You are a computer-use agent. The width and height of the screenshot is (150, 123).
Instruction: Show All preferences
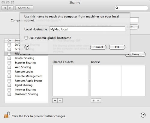[24, 8]
